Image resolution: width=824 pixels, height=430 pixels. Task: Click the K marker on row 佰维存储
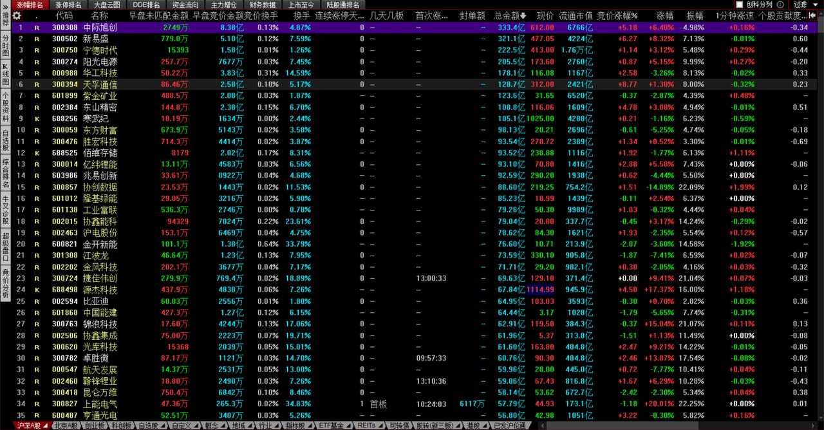[37, 153]
